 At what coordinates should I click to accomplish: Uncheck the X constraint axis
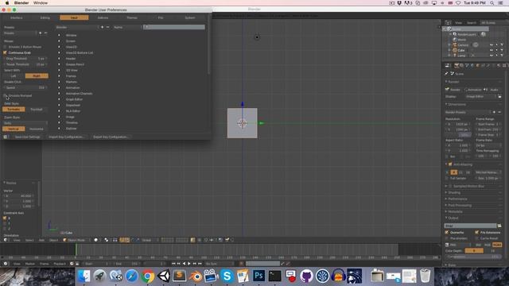click(x=5, y=218)
